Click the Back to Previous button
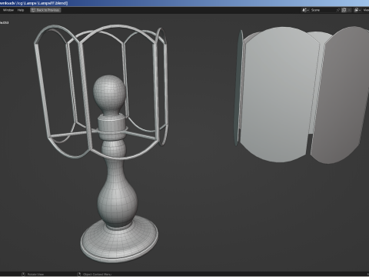The image size is (369, 277). click(x=45, y=10)
